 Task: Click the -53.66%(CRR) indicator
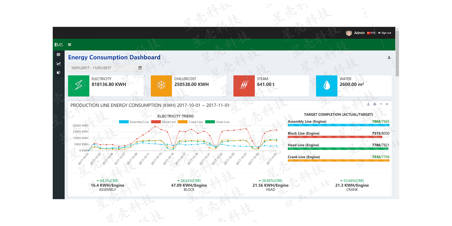[352, 181]
